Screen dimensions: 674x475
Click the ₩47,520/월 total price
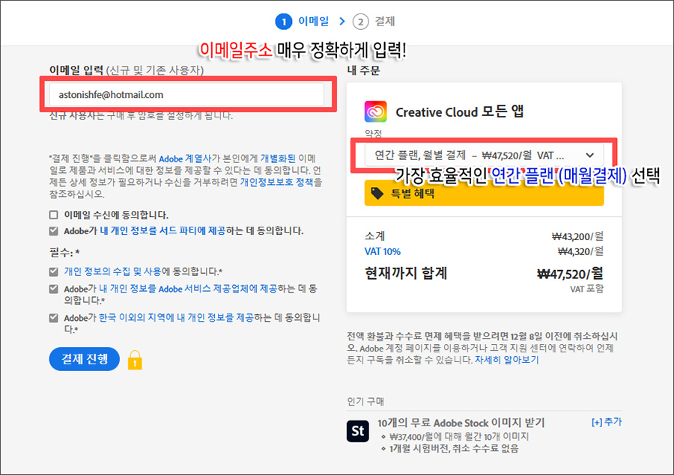pos(570,274)
